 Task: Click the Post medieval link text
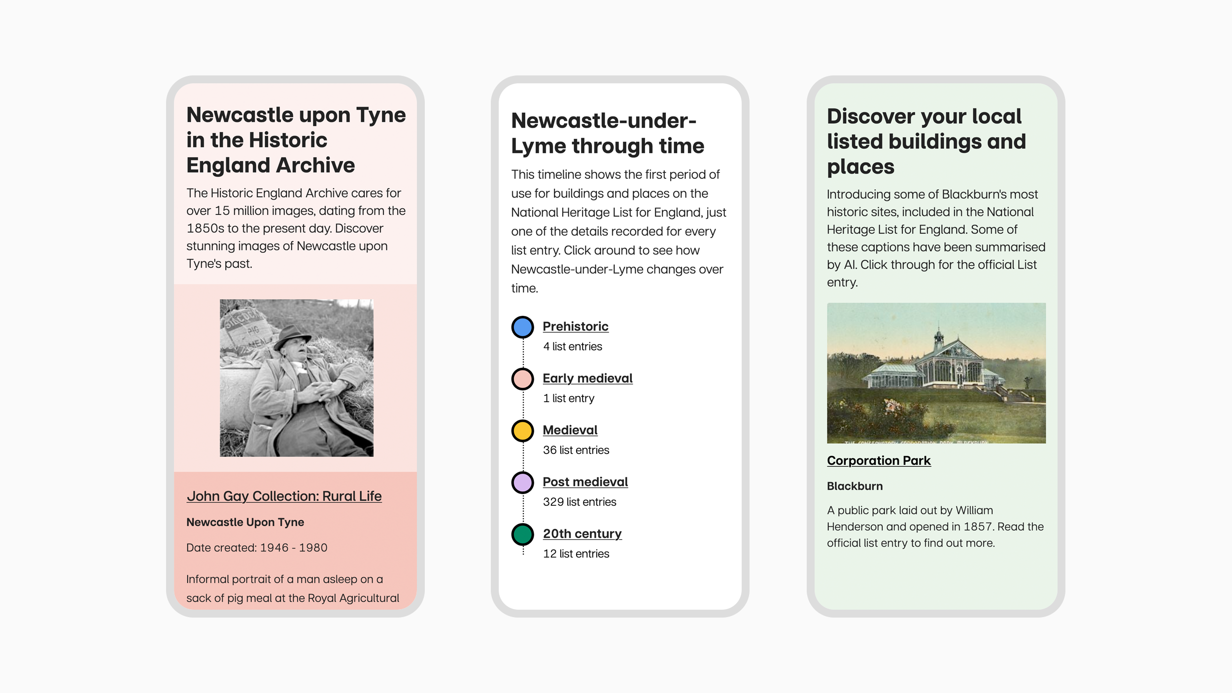585,482
